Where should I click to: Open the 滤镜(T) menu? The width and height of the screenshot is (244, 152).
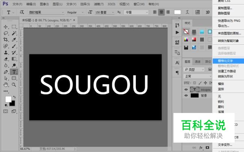coord(99,4)
